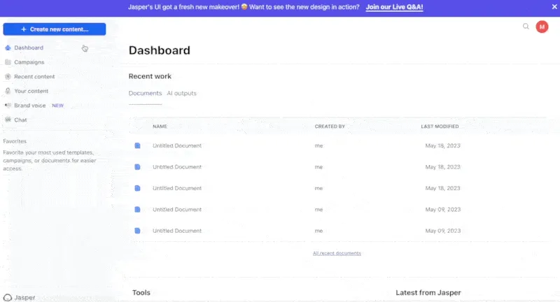The height and width of the screenshot is (302, 560).
Task: Open the second Untitled Document dated May 18
Action: click(x=177, y=167)
